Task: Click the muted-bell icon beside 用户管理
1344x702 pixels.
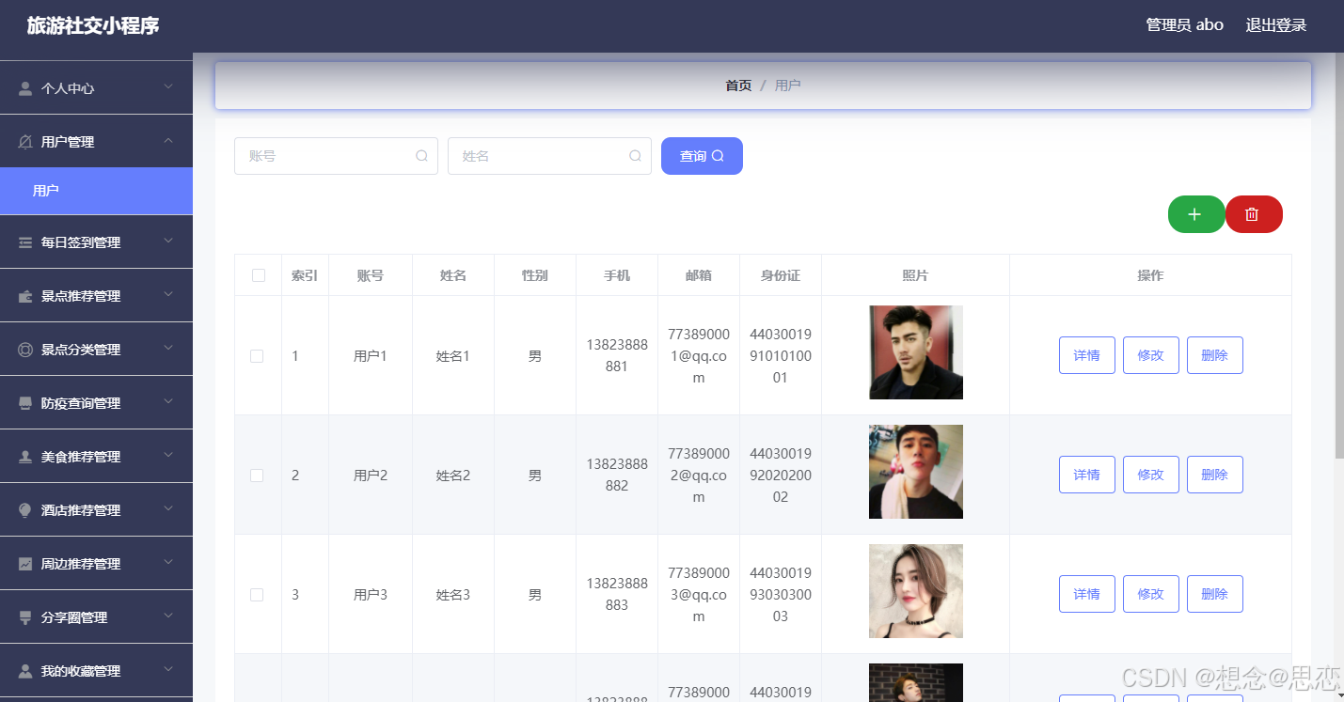Action: tap(25, 142)
